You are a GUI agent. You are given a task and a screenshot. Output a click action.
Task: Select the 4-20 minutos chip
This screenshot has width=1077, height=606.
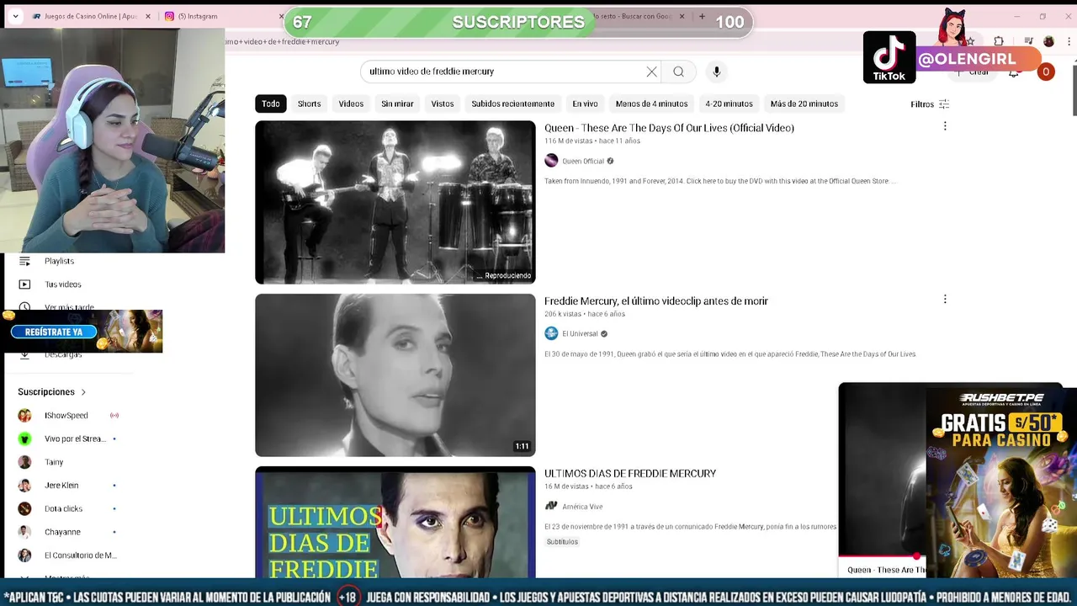pyautogui.click(x=729, y=104)
